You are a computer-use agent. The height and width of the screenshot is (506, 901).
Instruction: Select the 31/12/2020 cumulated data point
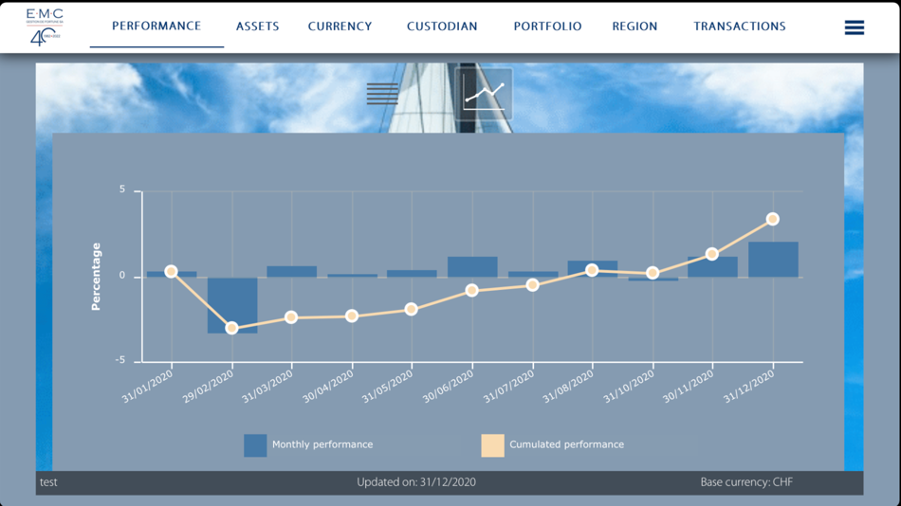pos(772,219)
